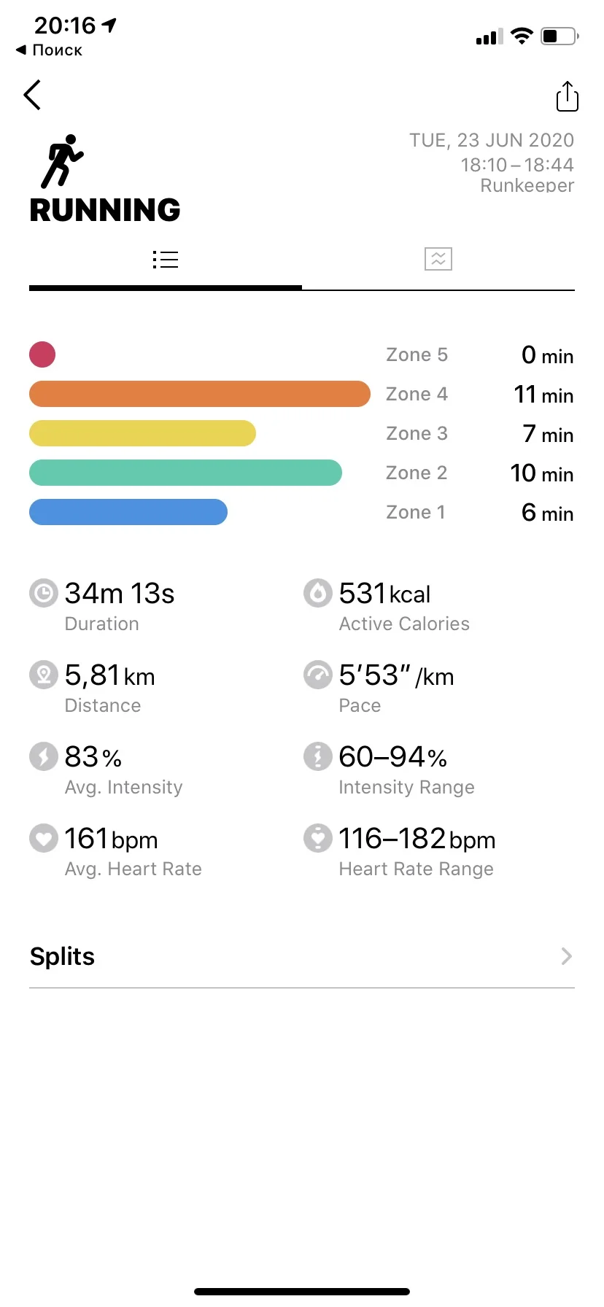This screenshot has width=604, height=1307.
Task: Tap the home indicator bar
Action: (x=302, y=1292)
